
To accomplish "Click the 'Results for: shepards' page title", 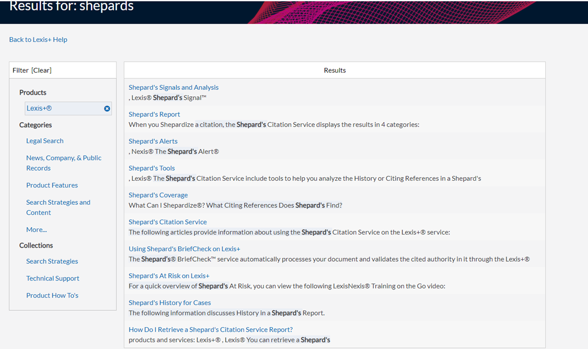I will tap(71, 6).
